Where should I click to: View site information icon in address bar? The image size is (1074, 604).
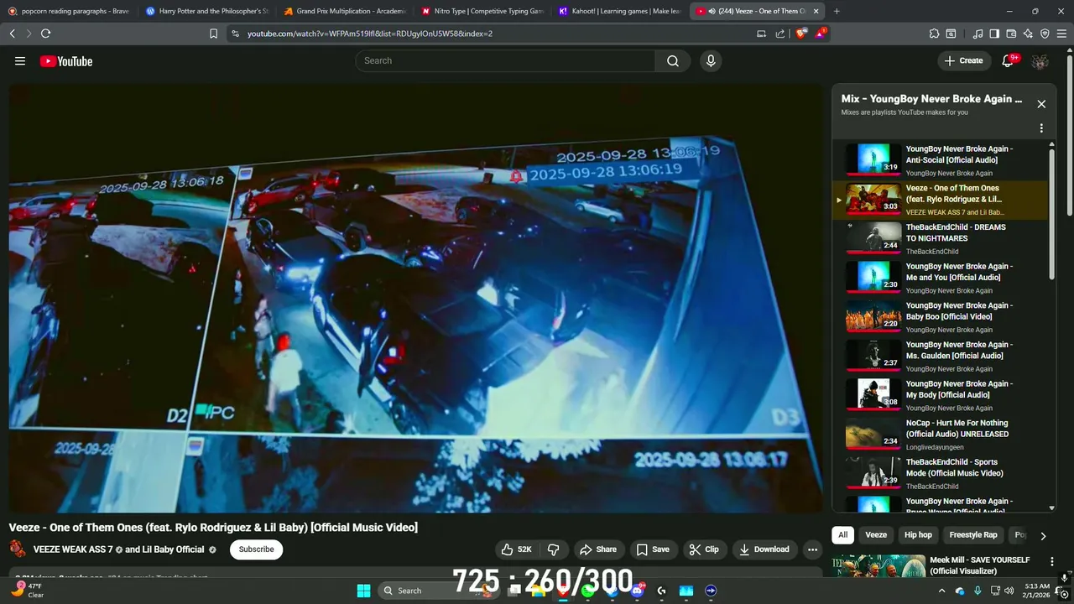point(235,34)
